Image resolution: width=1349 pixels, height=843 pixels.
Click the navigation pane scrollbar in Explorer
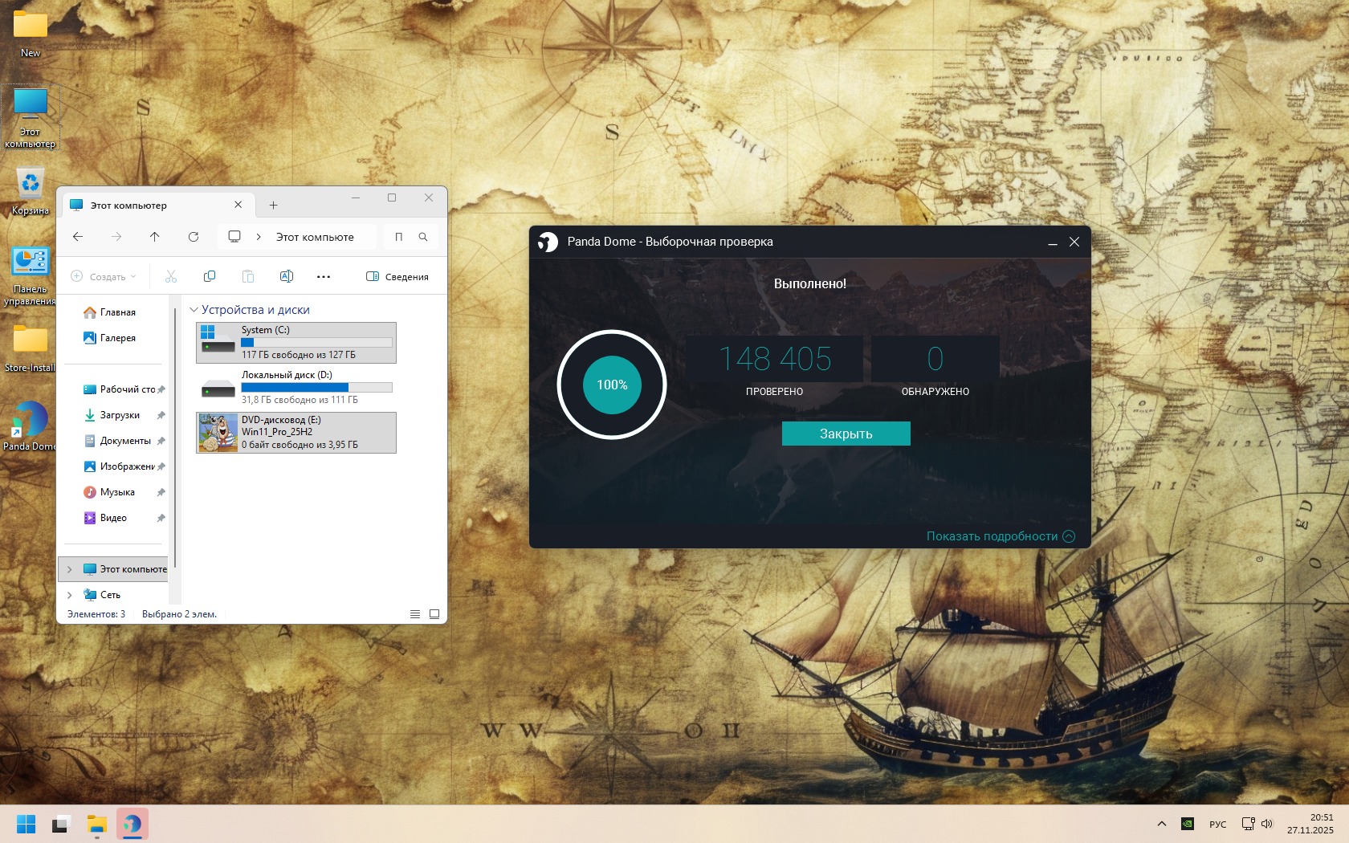click(x=174, y=438)
